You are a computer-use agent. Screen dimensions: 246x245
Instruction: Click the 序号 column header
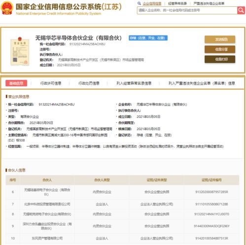pos(13,180)
